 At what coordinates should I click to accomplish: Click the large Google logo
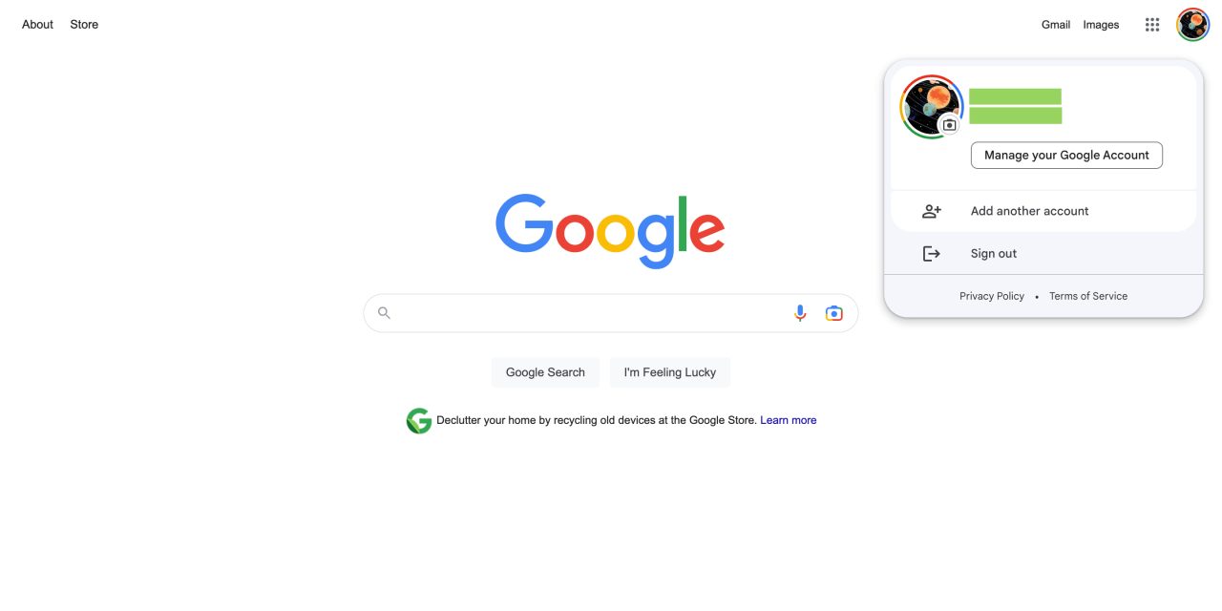pyautogui.click(x=610, y=232)
